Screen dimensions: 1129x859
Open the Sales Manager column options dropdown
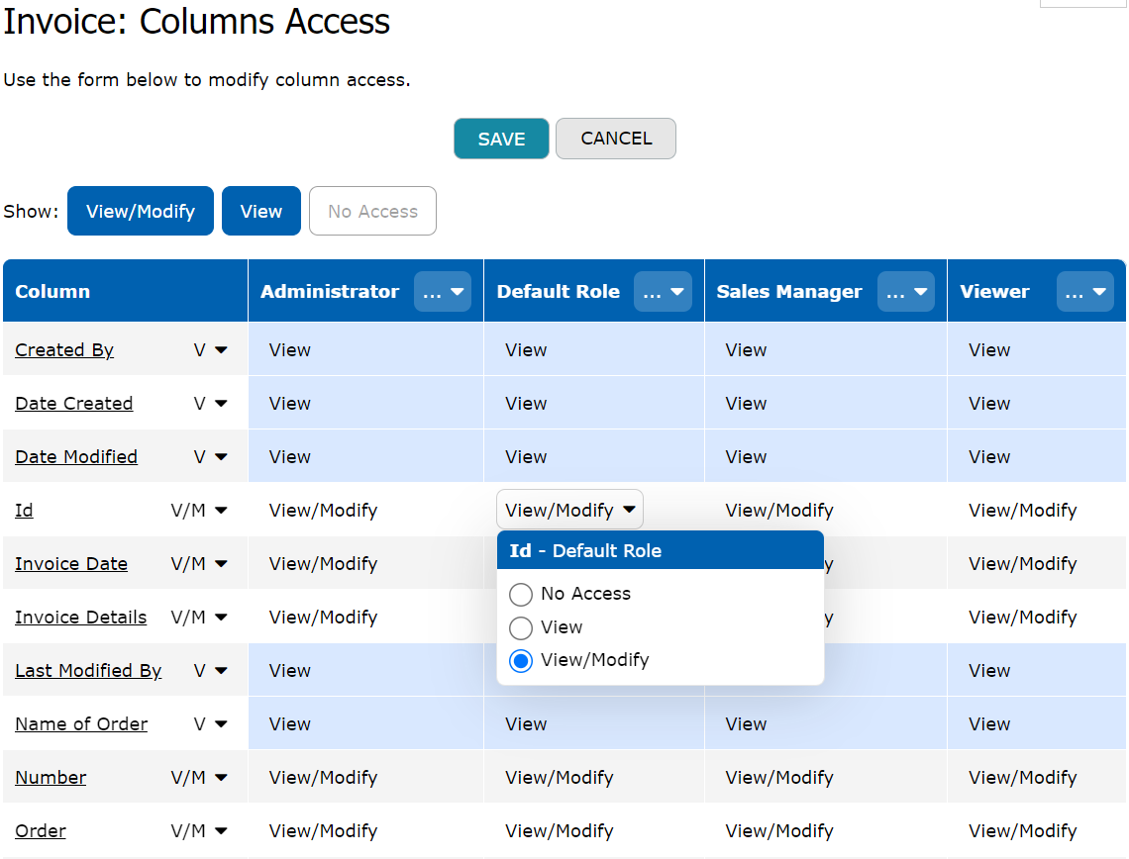tap(906, 291)
